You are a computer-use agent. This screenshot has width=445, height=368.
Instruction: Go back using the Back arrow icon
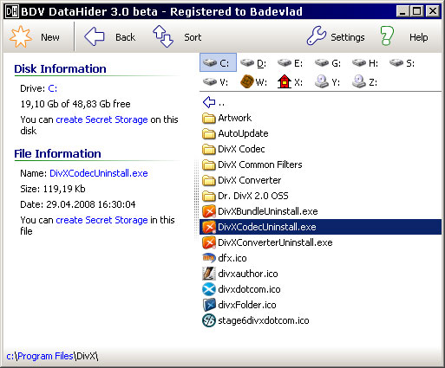95,36
